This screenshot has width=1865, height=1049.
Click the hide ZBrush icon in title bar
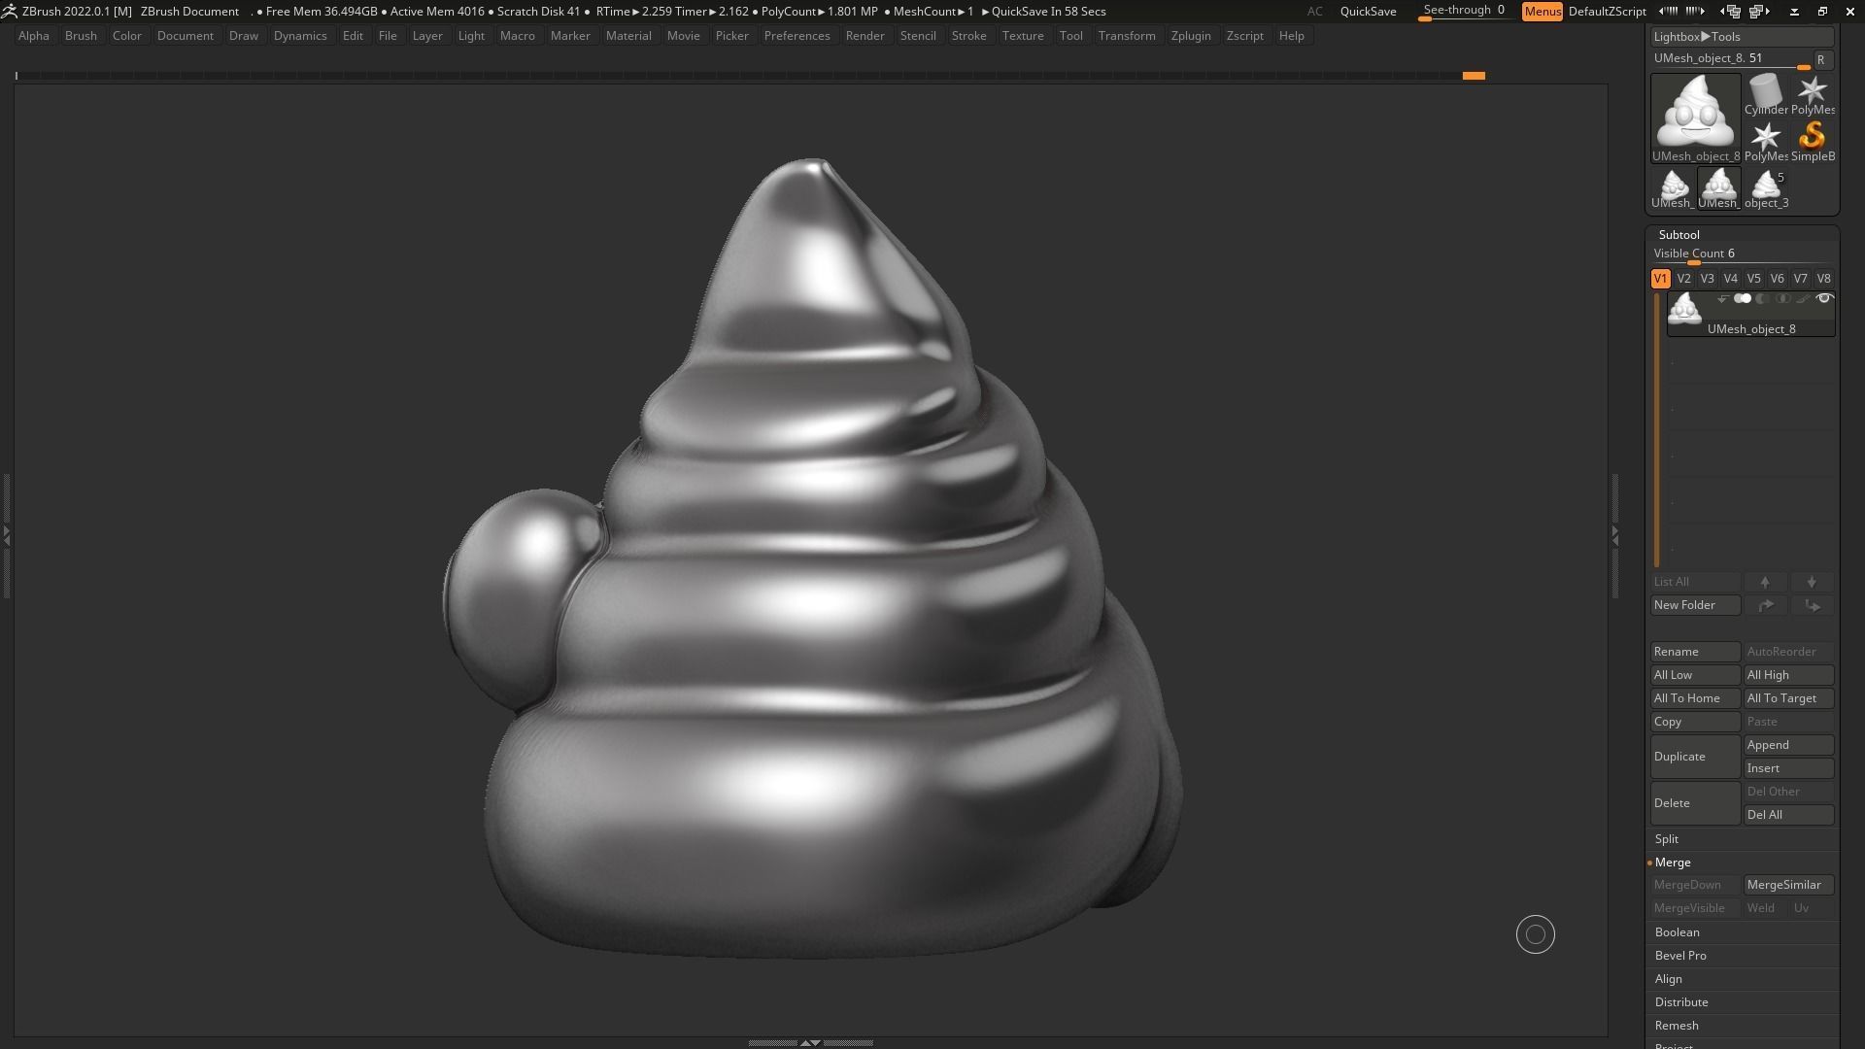(1794, 12)
